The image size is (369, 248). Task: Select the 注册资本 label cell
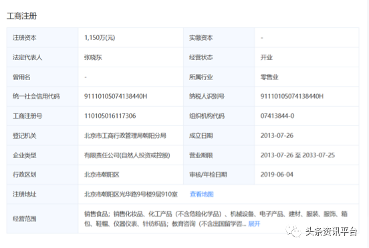tap(42, 37)
